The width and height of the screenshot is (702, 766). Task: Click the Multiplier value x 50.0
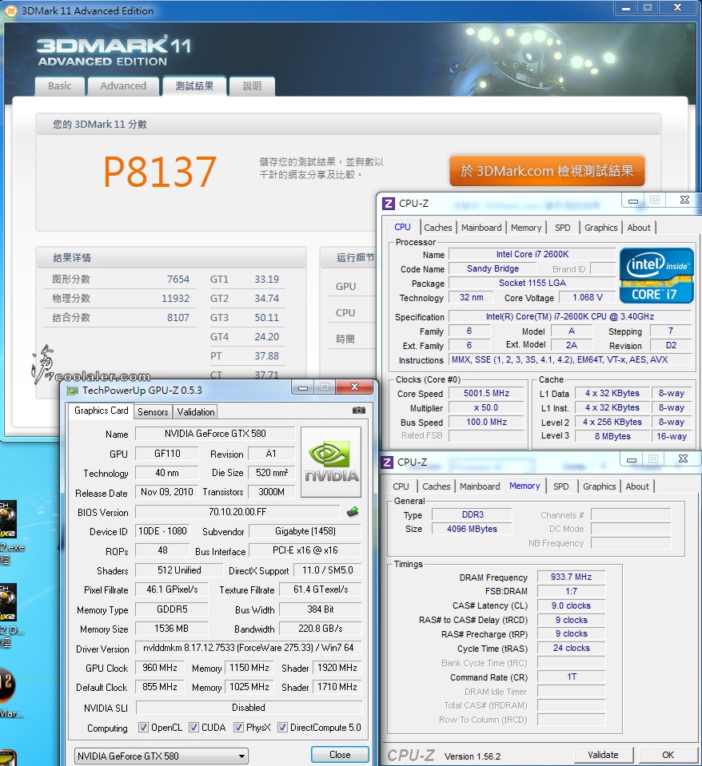(486, 407)
